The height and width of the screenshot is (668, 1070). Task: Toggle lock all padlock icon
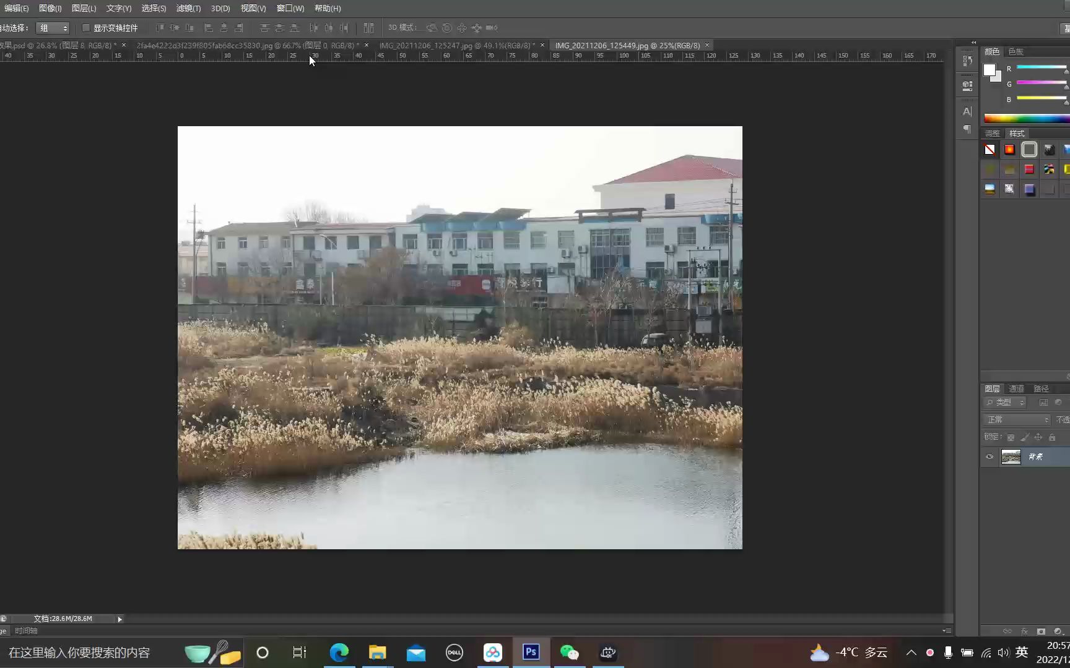click(1052, 437)
